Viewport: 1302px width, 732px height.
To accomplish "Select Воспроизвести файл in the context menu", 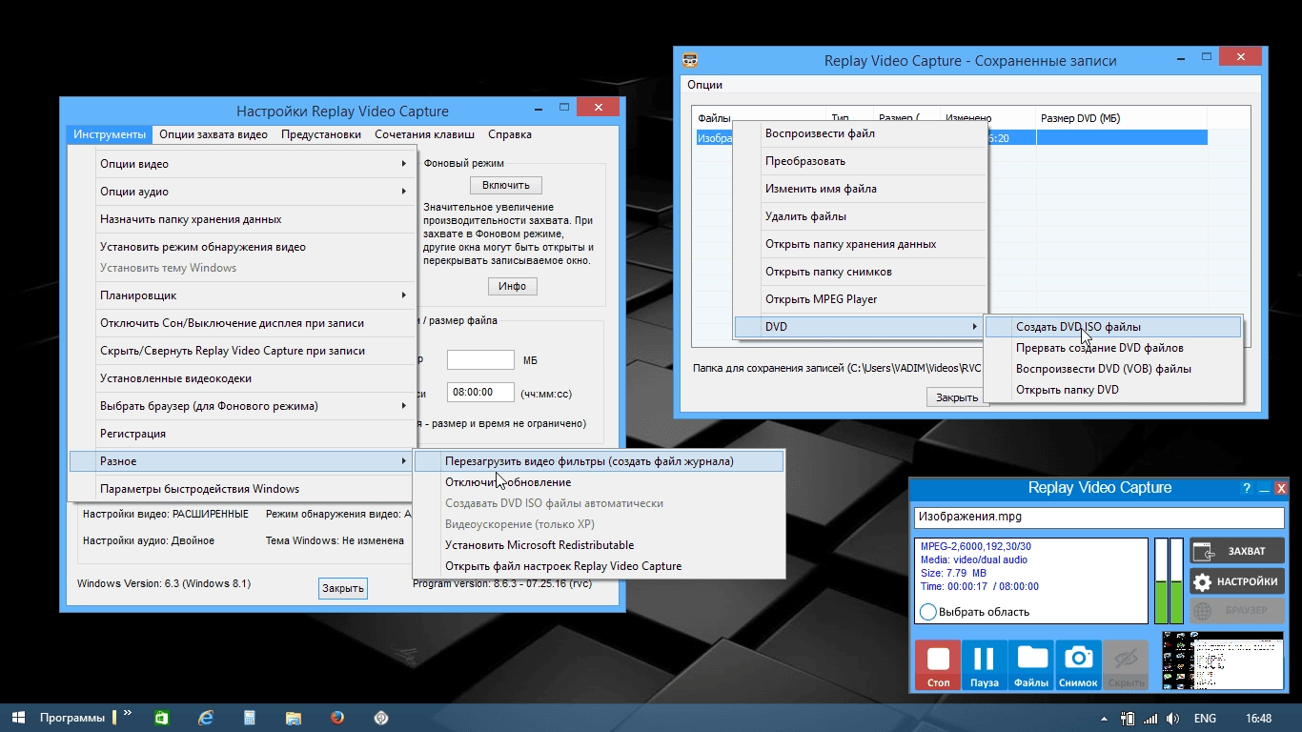I will click(x=859, y=133).
